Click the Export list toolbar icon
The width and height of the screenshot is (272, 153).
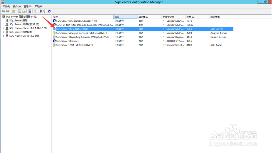point(24,11)
